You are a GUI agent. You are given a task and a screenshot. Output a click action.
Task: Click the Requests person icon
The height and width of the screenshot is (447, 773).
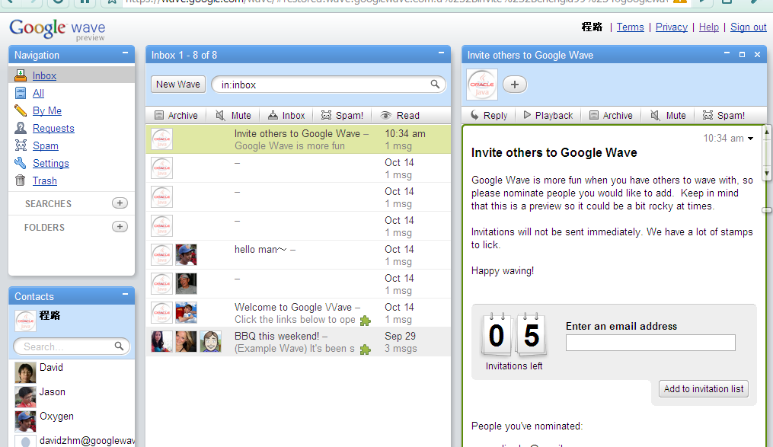point(21,128)
